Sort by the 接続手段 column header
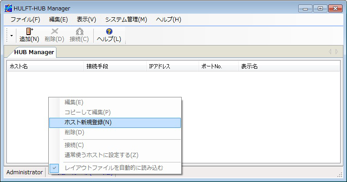 [x=115, y=66]
